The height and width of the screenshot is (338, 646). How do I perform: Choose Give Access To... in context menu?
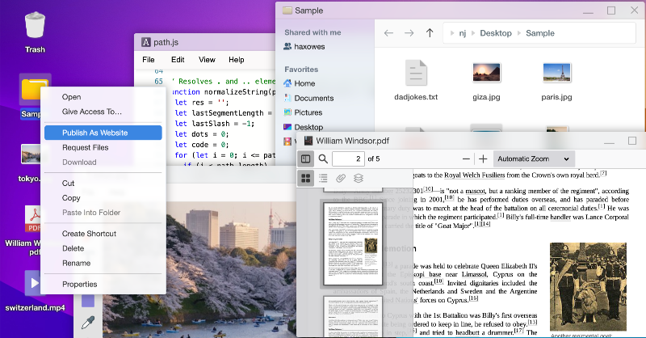(x=91, y=112)
